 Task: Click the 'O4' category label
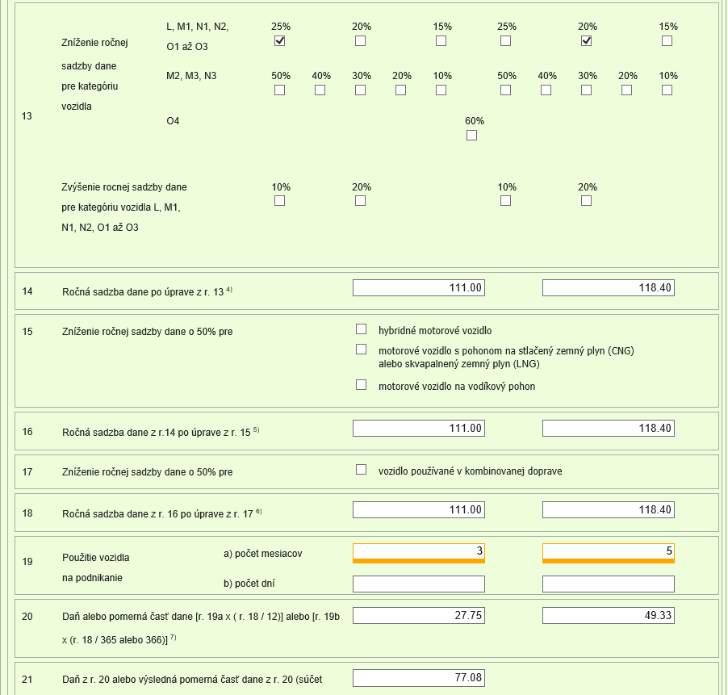(x=173, y=121)
